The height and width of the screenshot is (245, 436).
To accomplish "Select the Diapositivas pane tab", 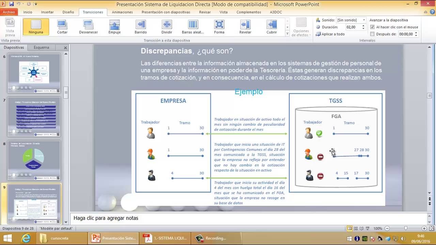I will 14,48.
